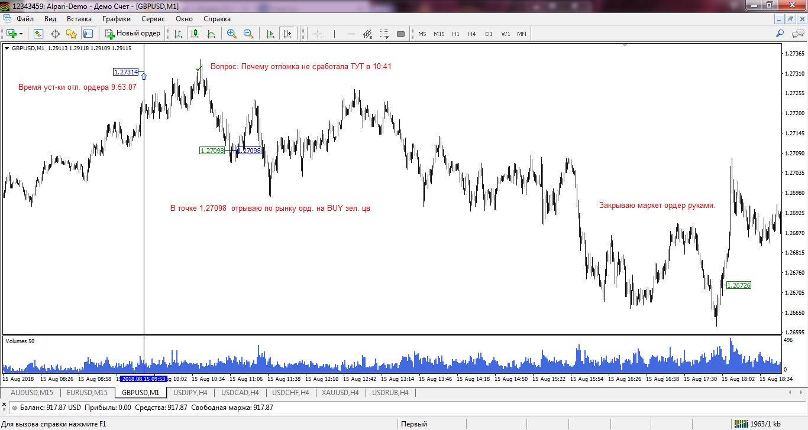Set timeframe to W1
Screen dimensions: 808x430
click(x=506, y=34)
